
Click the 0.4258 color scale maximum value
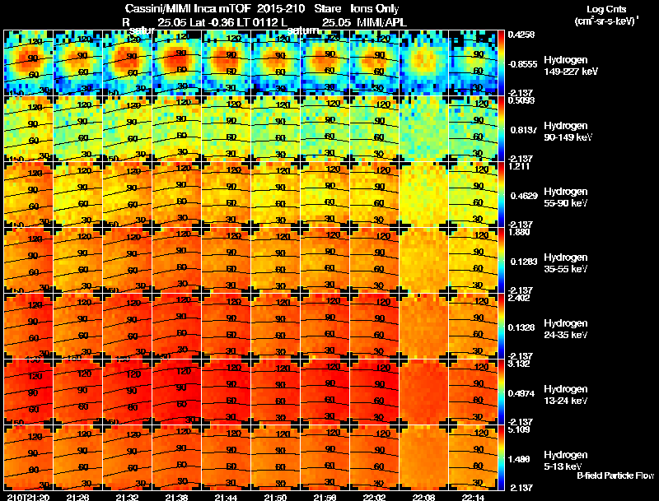(521, 35)
